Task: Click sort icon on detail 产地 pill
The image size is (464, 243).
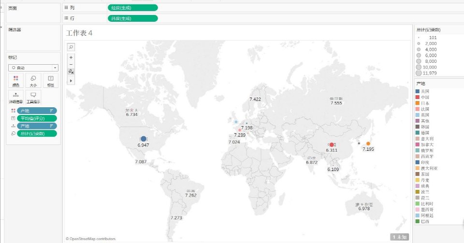Action: tap(52, 126)
